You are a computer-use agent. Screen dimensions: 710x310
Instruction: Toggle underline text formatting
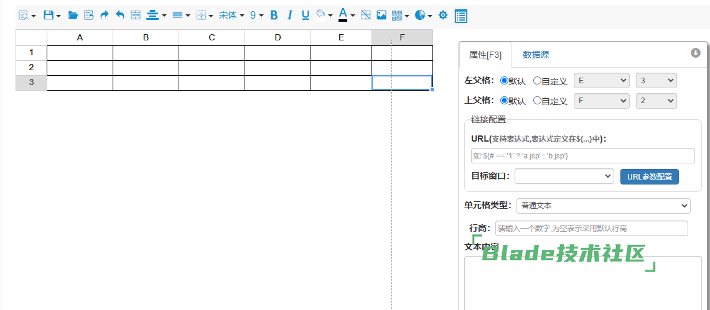(x=305, y=15)
